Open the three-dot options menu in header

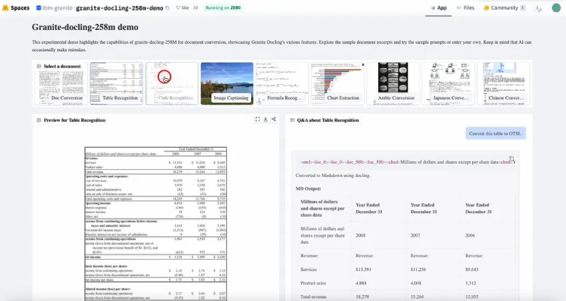pyautogui.click(x=539, y=8)
